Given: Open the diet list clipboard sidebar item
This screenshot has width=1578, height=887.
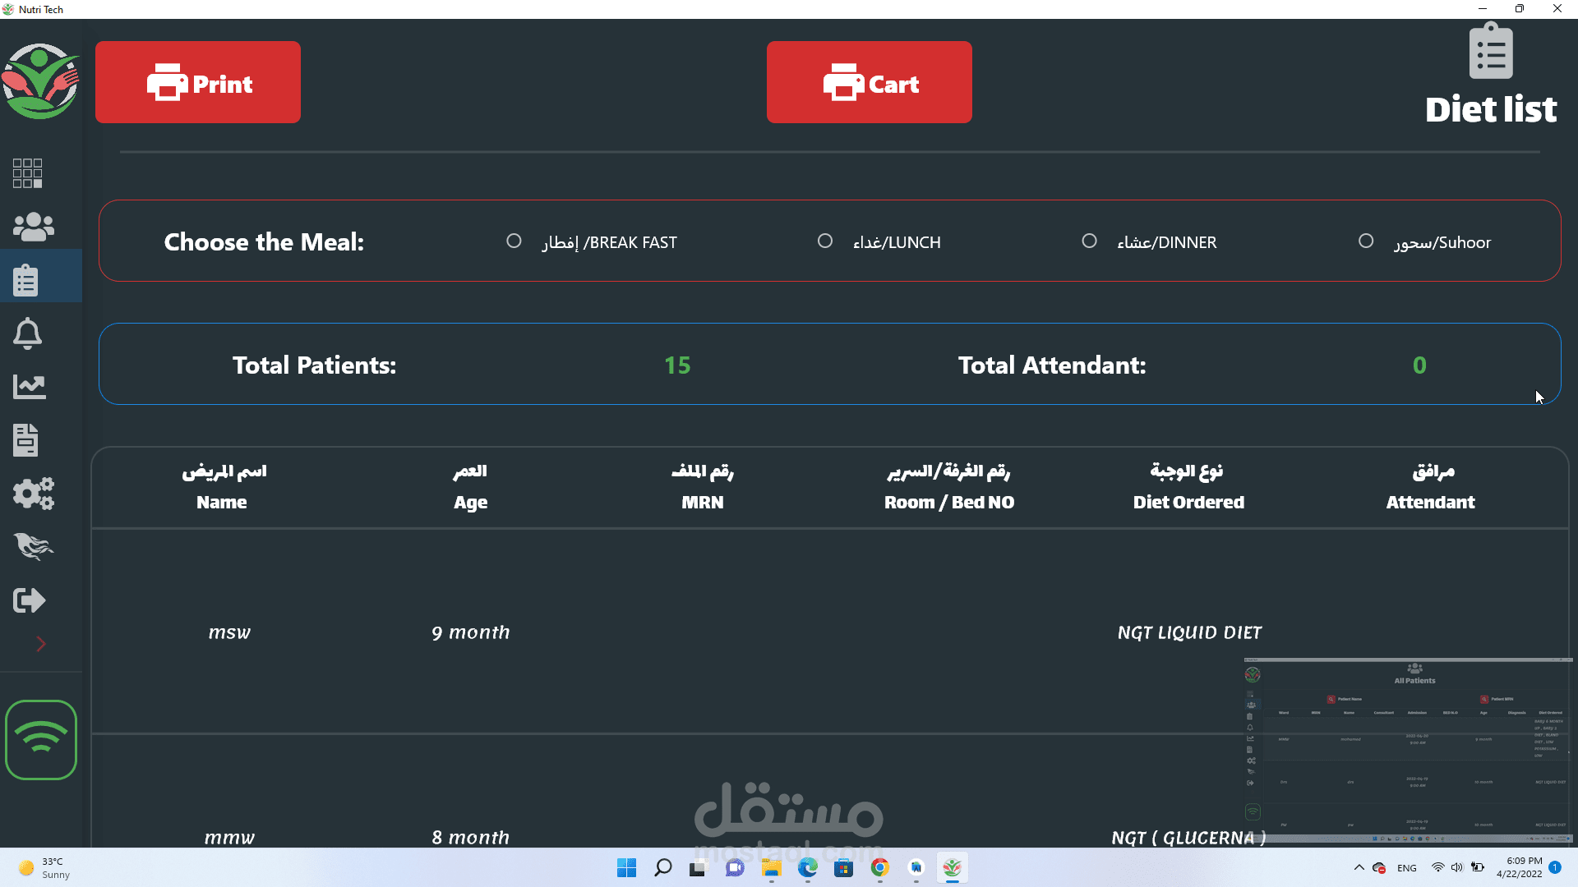Looking at the screenshot, I should click(x=25, y=280).
